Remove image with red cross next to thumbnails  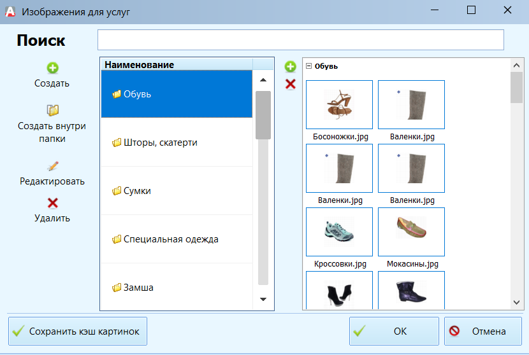coord(290,84)
